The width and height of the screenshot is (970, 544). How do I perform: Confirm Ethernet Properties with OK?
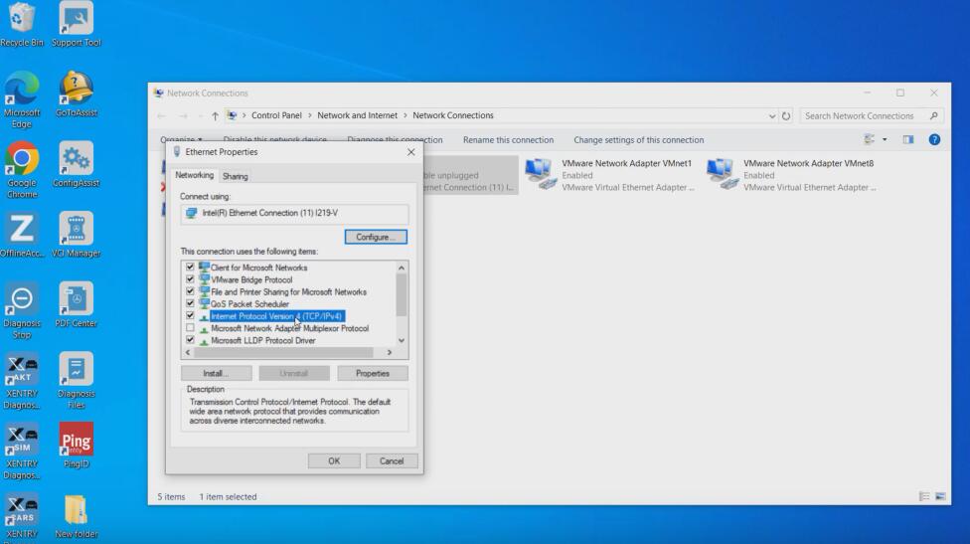(x=334, y=461)
